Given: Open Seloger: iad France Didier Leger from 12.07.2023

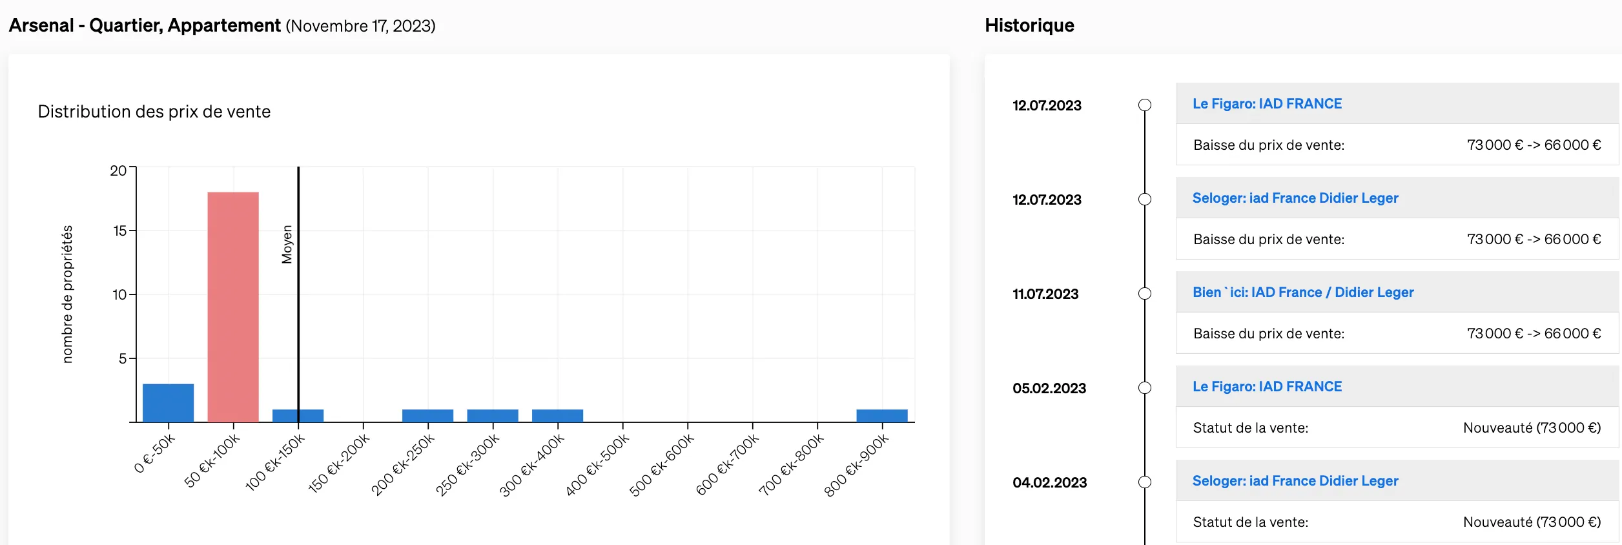Looking at the screenshot, I should coord(1295,198).
